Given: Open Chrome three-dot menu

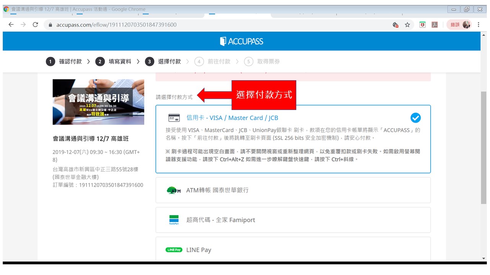Looking at the screenshot, I should pos(479,25).
